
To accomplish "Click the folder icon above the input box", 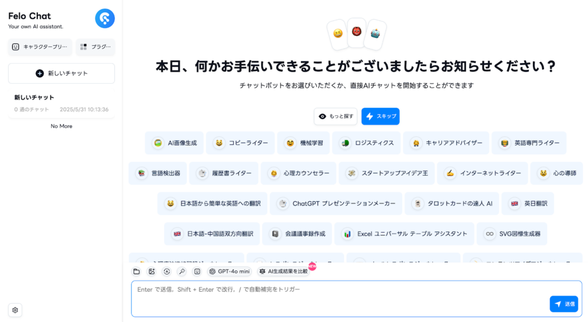I will coord(137,272).
